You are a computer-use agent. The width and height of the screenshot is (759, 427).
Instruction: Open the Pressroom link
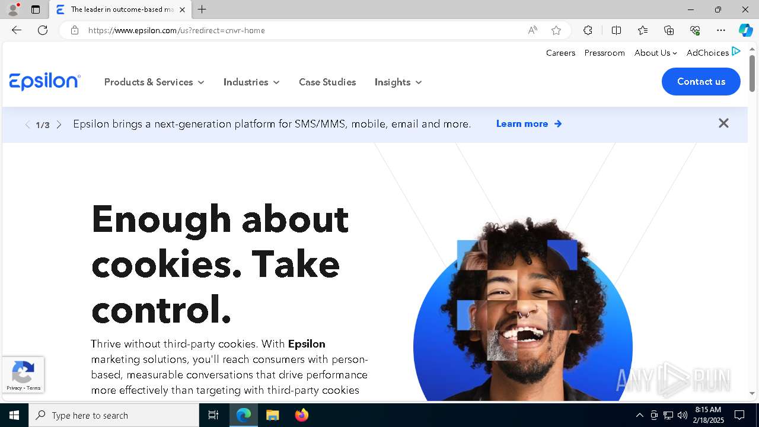[604, 53]
